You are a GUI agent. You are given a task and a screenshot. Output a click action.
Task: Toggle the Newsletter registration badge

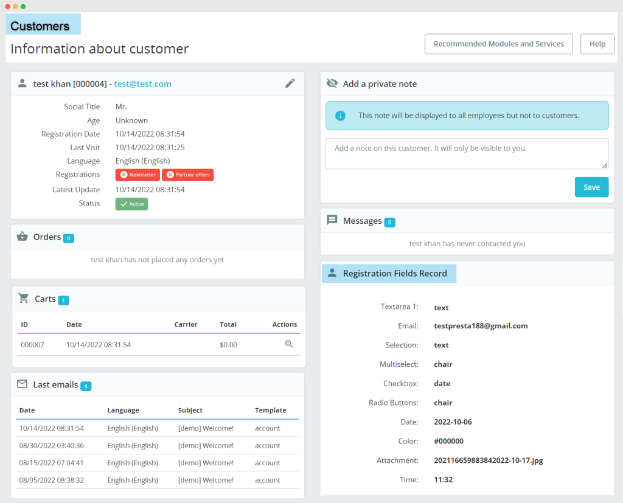coord(137,175)
